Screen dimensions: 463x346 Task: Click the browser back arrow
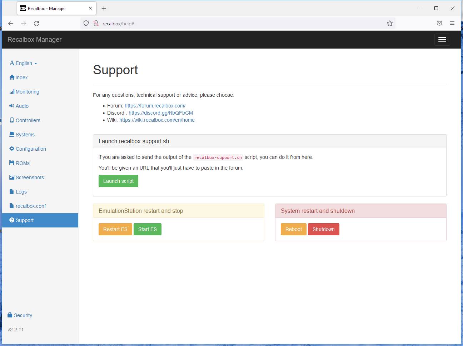click(x=11, y=23)
